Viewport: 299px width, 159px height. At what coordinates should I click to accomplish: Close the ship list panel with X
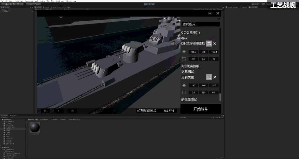point(218,13)
